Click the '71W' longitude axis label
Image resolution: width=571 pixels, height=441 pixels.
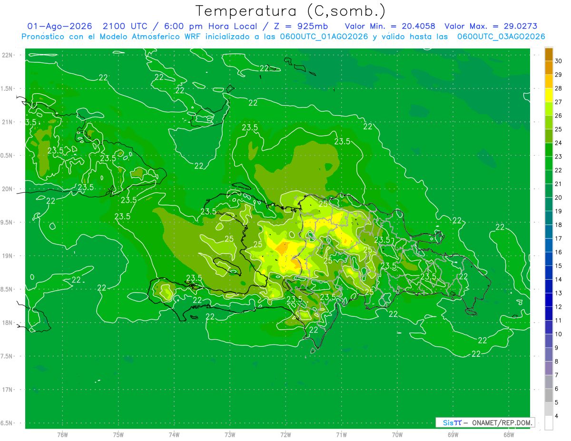[x=341, y=434]
